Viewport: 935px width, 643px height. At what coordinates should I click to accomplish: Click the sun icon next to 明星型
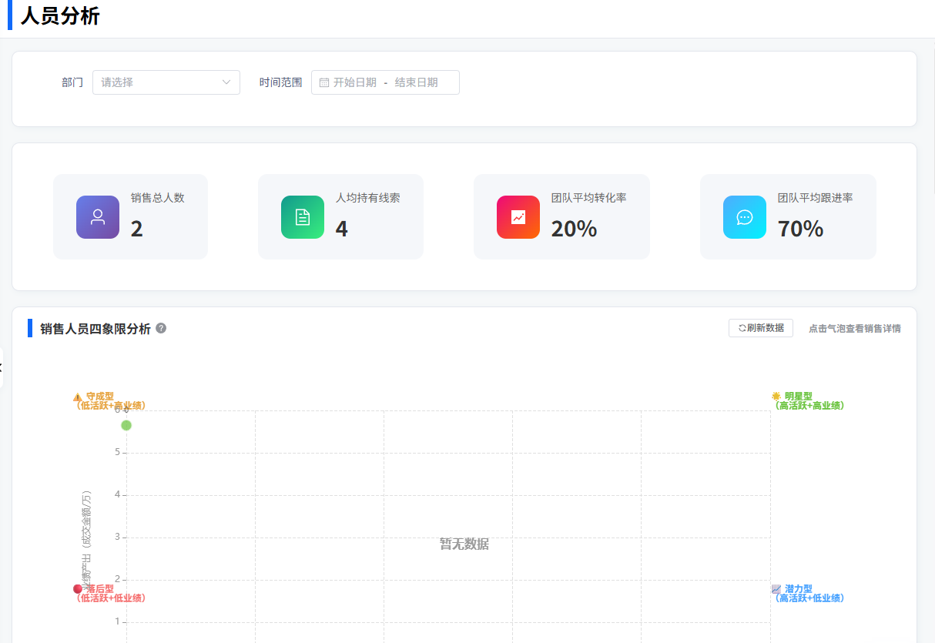pos(776,396)
